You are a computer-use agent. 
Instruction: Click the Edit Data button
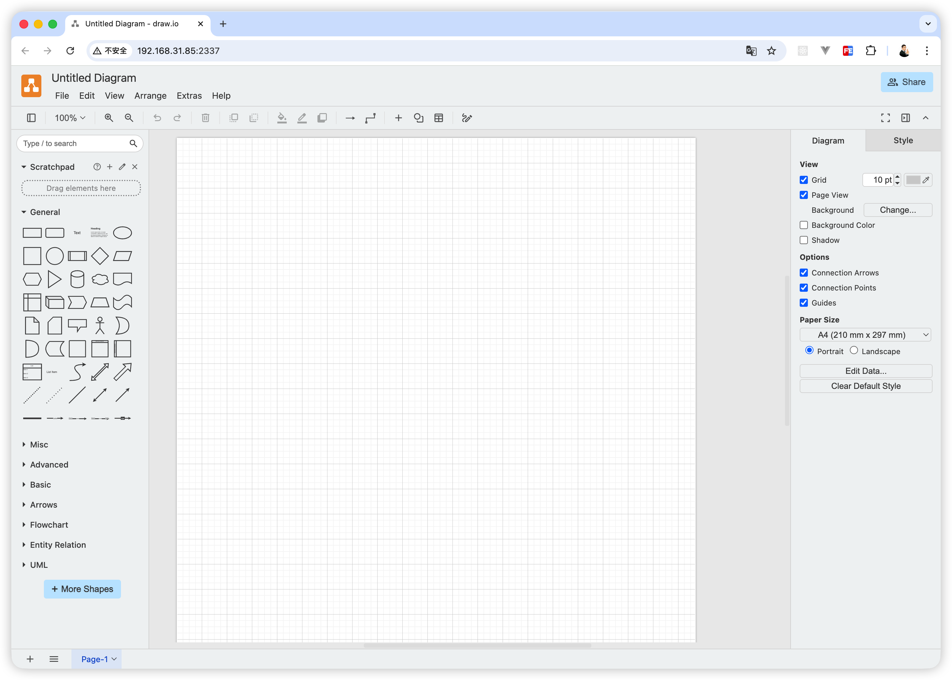865,371
